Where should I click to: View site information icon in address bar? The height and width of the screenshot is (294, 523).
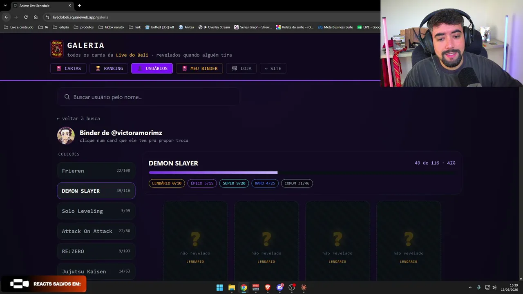[47, 17]
